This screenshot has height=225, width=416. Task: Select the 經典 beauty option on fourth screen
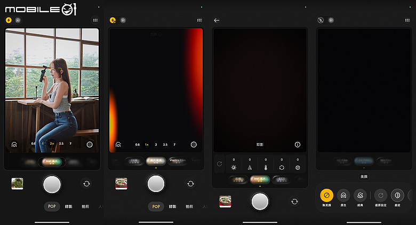[360, 198]
